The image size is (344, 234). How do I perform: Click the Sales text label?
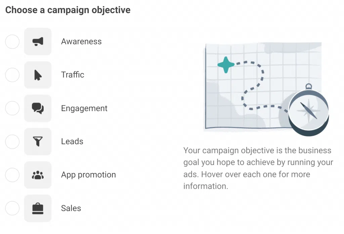click(x=71, y=208)
